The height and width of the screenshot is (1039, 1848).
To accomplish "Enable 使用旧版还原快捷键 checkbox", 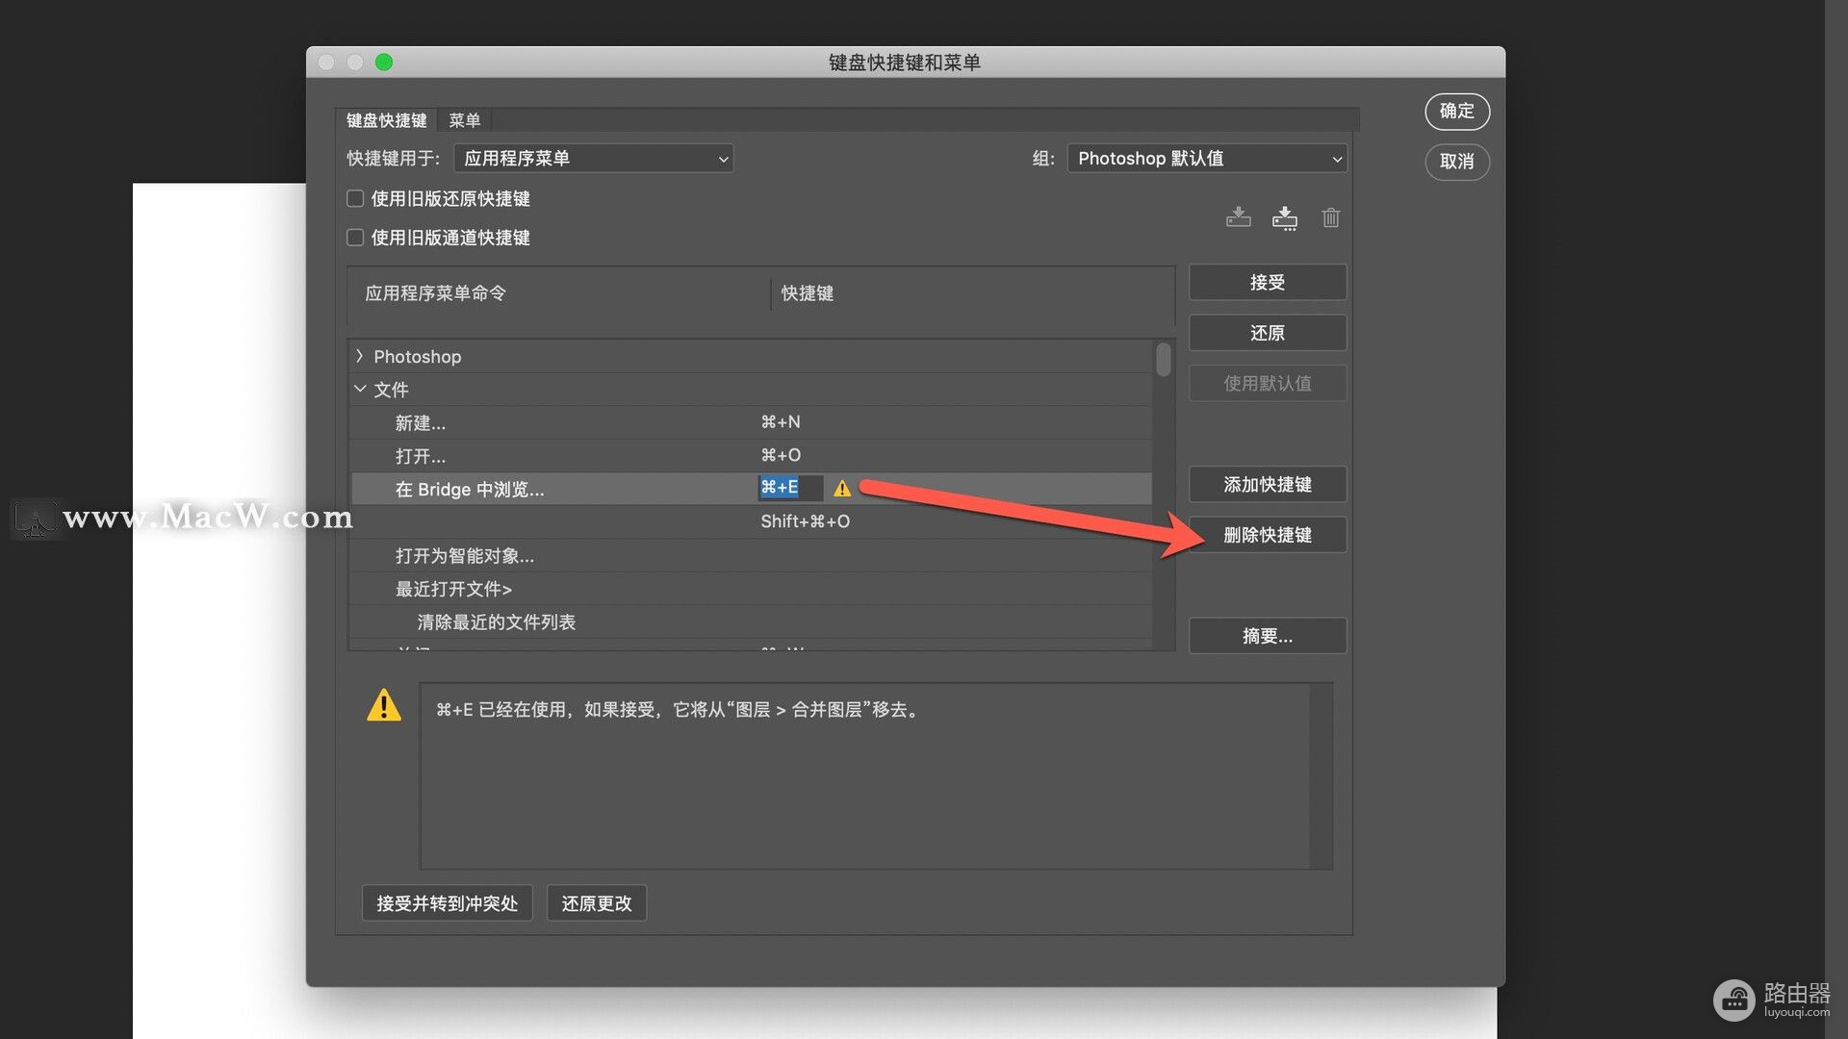I will 355,198.
